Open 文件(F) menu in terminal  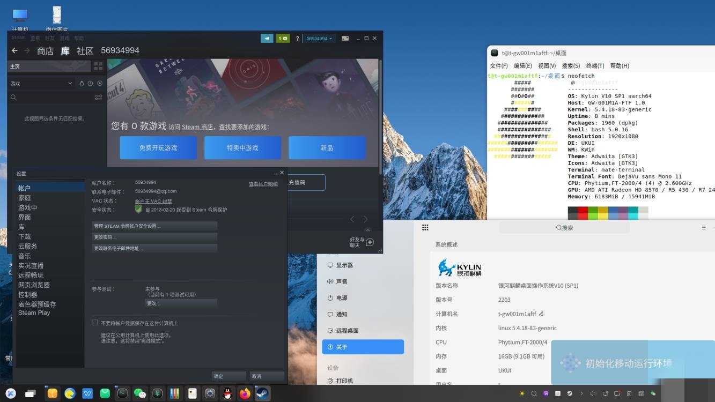tap(499, 65)
